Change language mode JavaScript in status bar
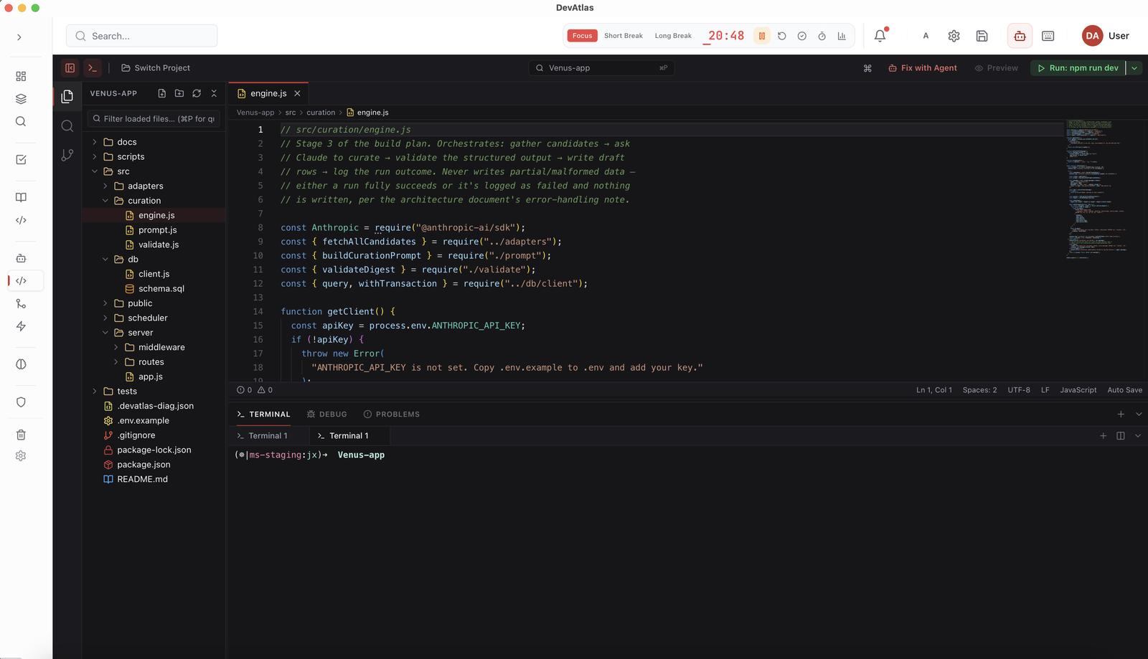The height and width of the screenshot is (659, 1148). [1078, 390]
